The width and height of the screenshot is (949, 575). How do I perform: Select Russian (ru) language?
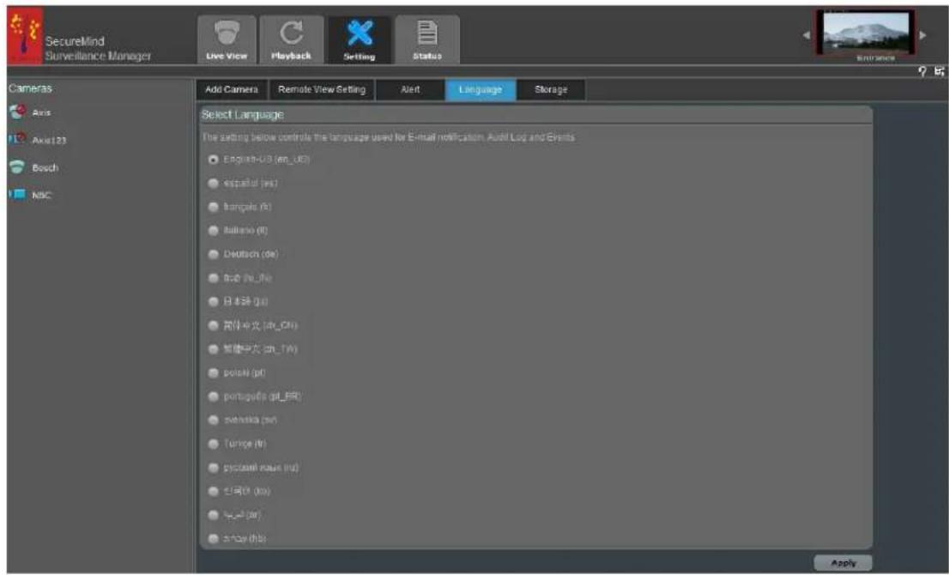click(x=213, y=468)
